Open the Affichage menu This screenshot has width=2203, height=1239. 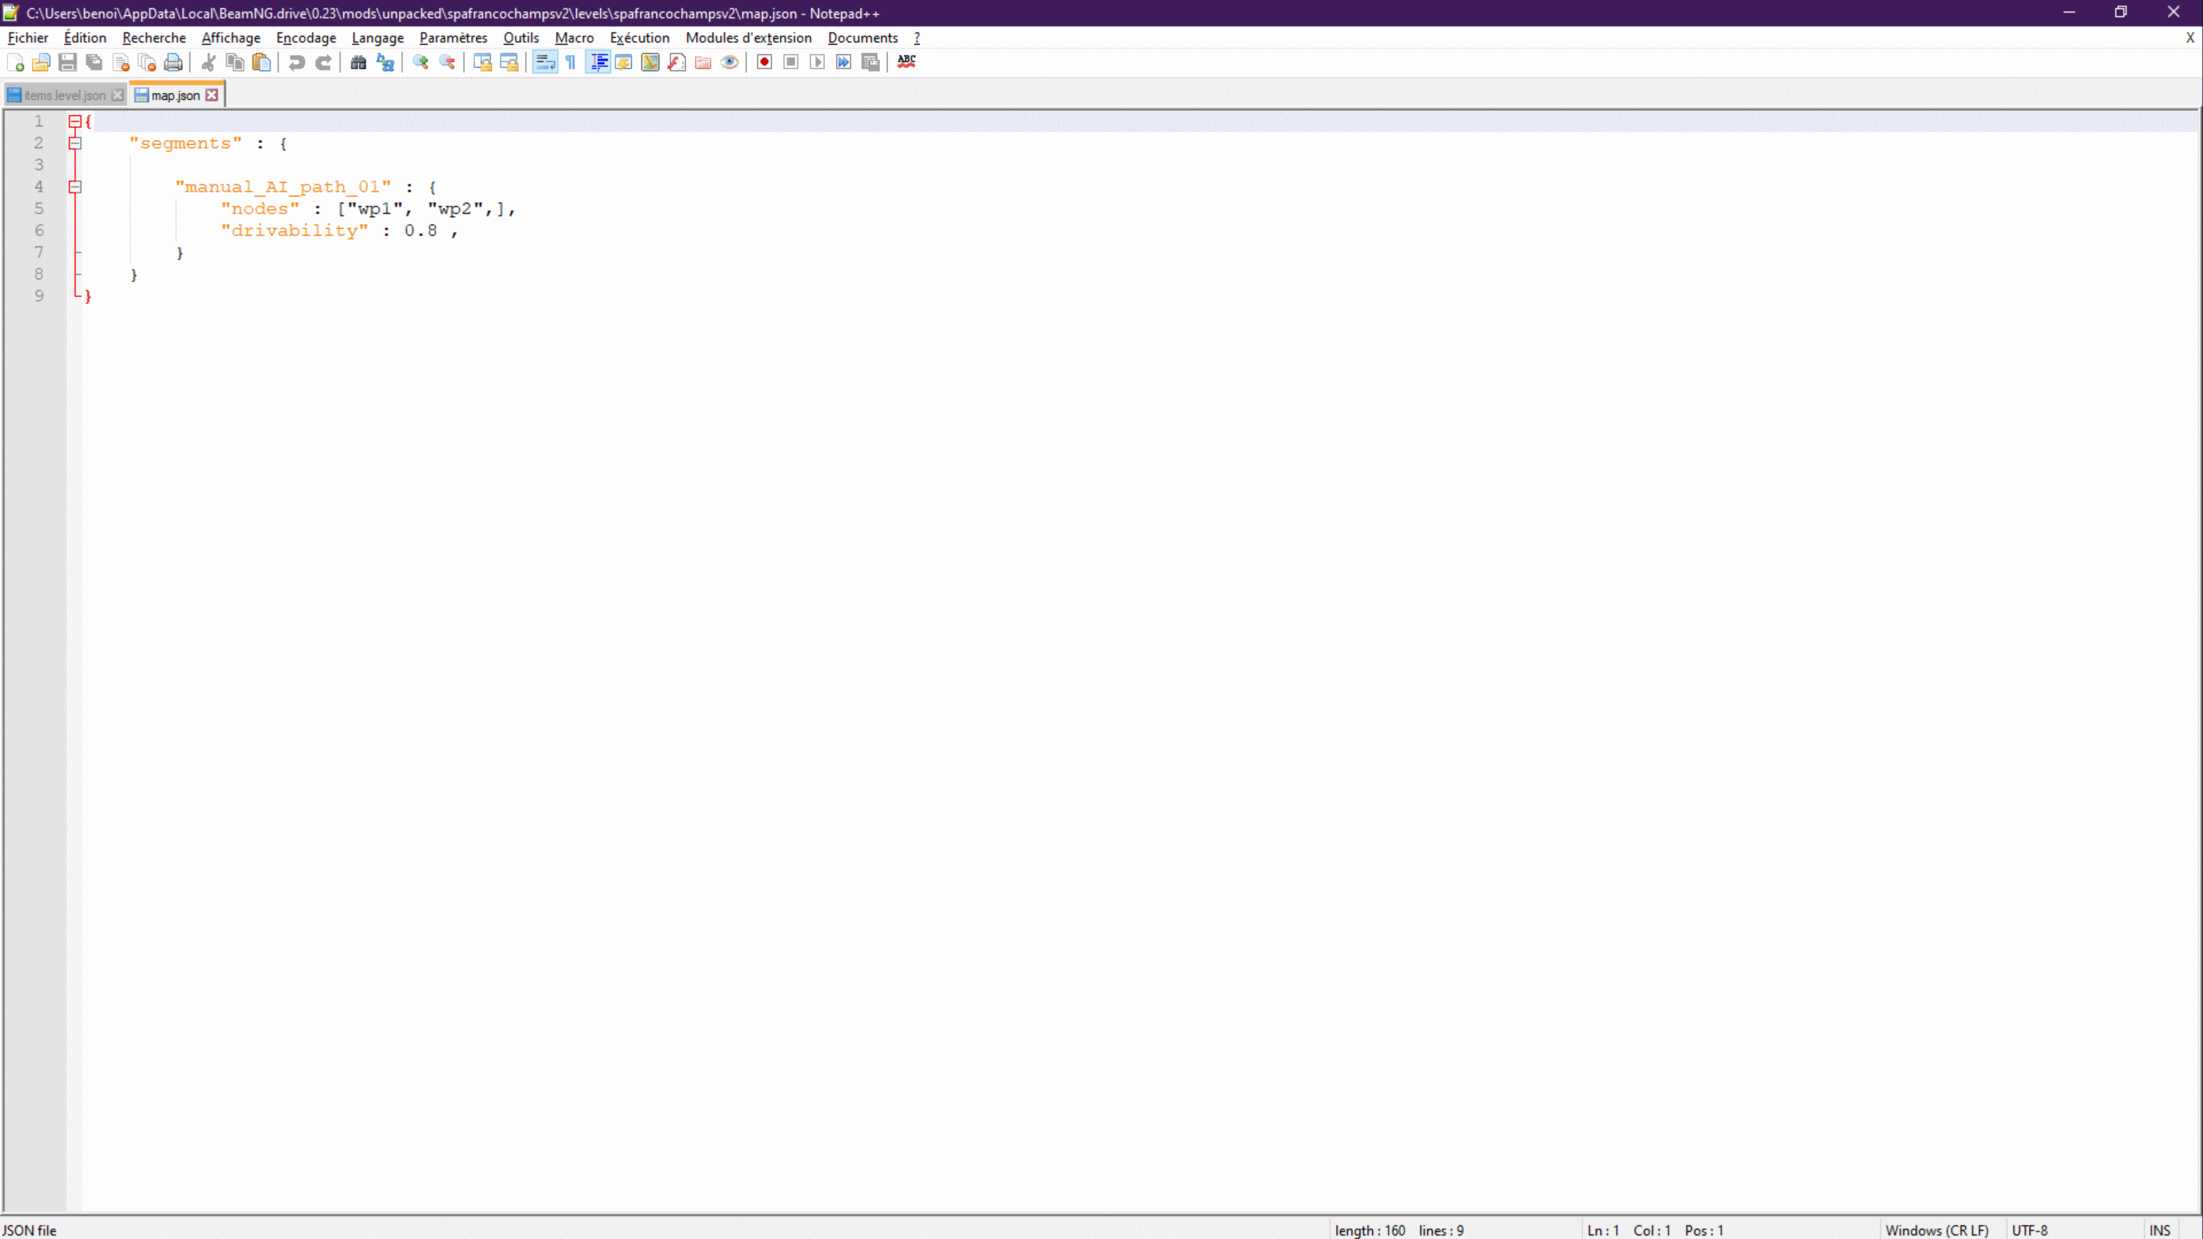pos(231,38)
